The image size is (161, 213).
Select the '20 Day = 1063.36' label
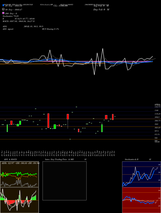[x=14, y=6]
